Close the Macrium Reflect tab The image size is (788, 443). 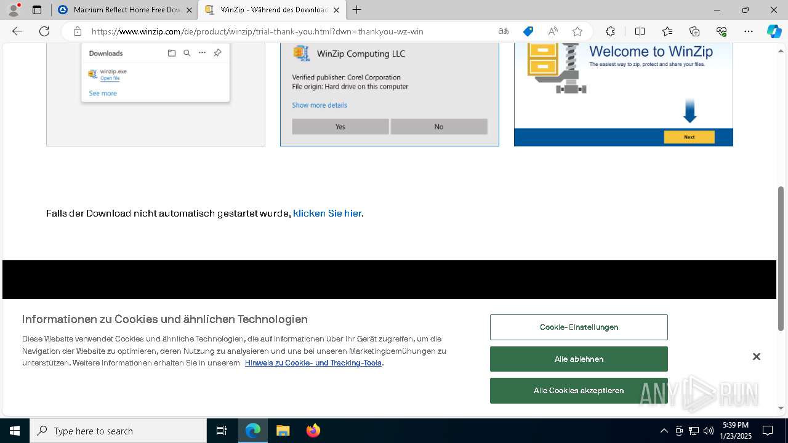click(x=189, y=10)
